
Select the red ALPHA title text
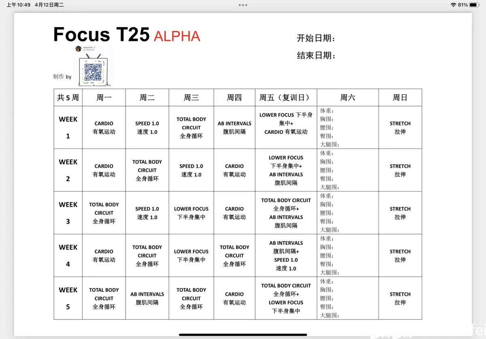pyautogui.click(x=177, y=36)
